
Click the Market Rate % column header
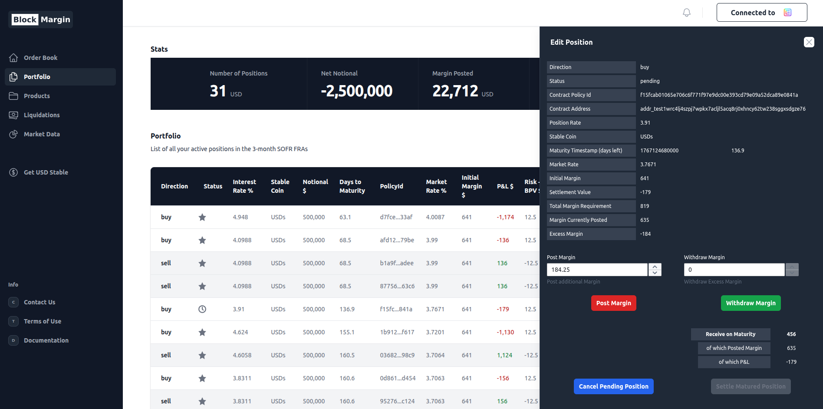pyautogui.click(x=436, y=186)
